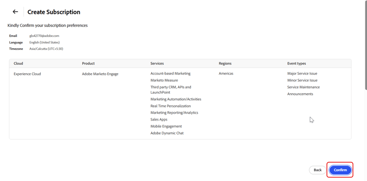Click the Timezone field label

point(16,49)
